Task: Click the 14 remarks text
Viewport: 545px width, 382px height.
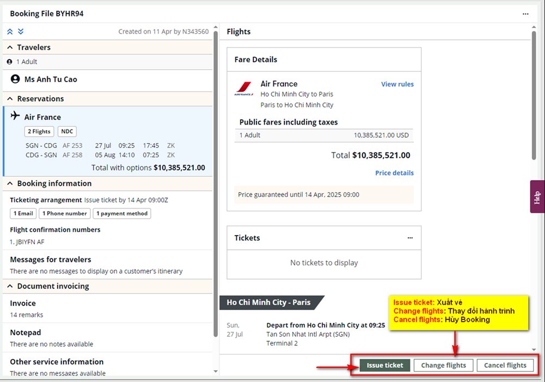Action: (27, 315)
